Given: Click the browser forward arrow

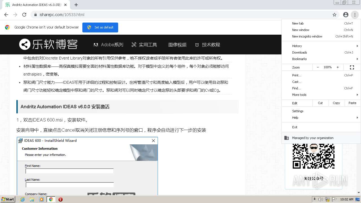Looking at the screenshot, I should click(15, 15).
